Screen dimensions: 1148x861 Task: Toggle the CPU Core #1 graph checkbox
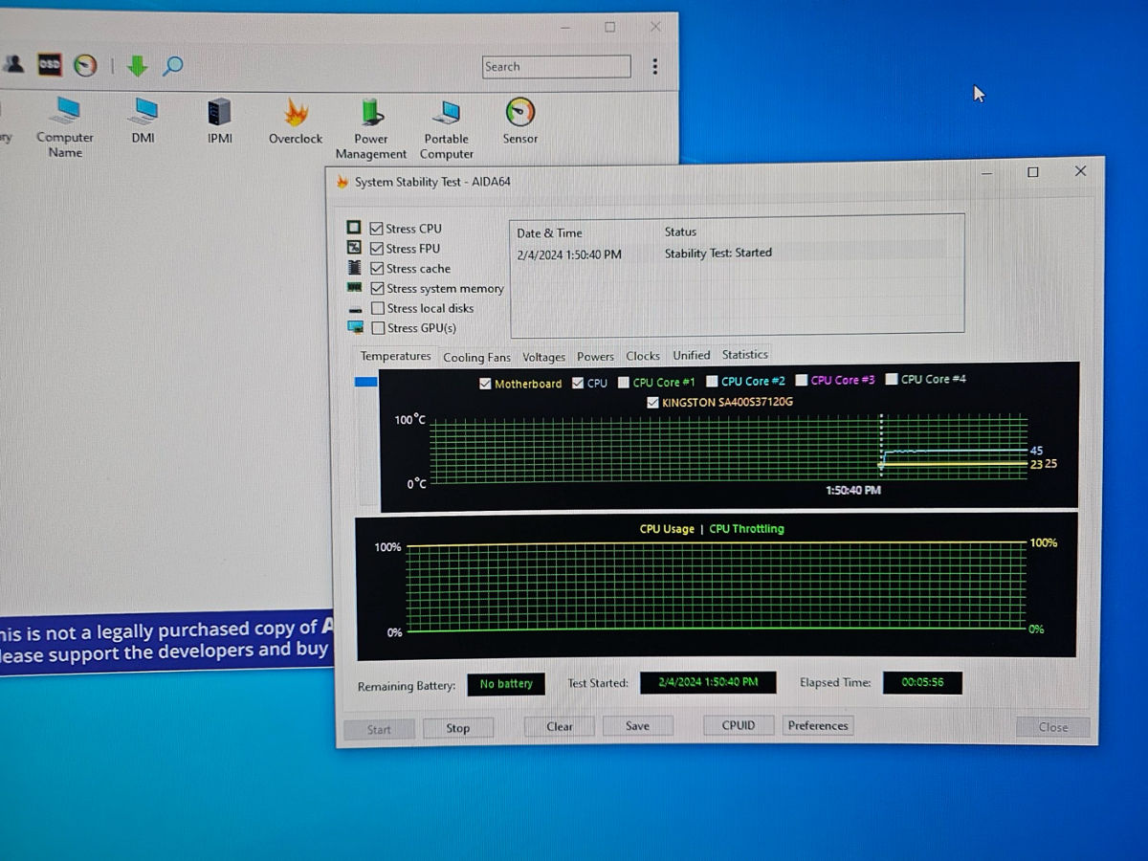[624, 382]
